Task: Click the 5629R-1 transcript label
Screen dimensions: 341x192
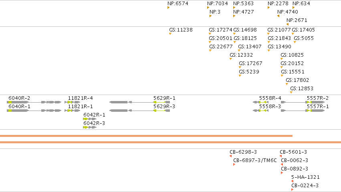Action: point(164,98)
